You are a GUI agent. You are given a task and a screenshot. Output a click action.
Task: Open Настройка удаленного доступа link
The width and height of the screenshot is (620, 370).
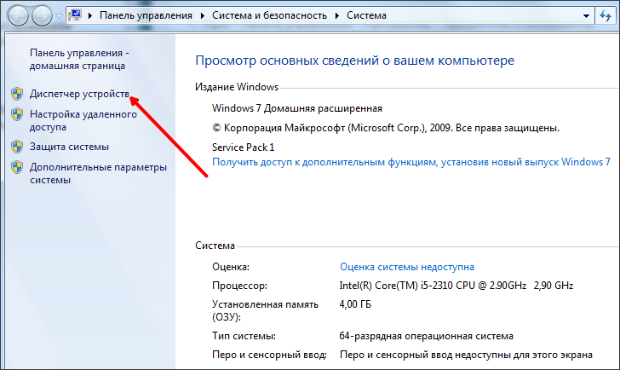pos(83,121)
